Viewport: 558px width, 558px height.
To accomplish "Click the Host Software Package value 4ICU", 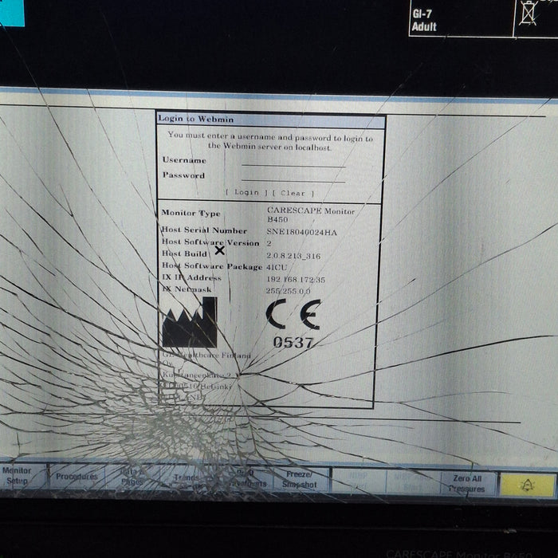I will tap(277, 267).
